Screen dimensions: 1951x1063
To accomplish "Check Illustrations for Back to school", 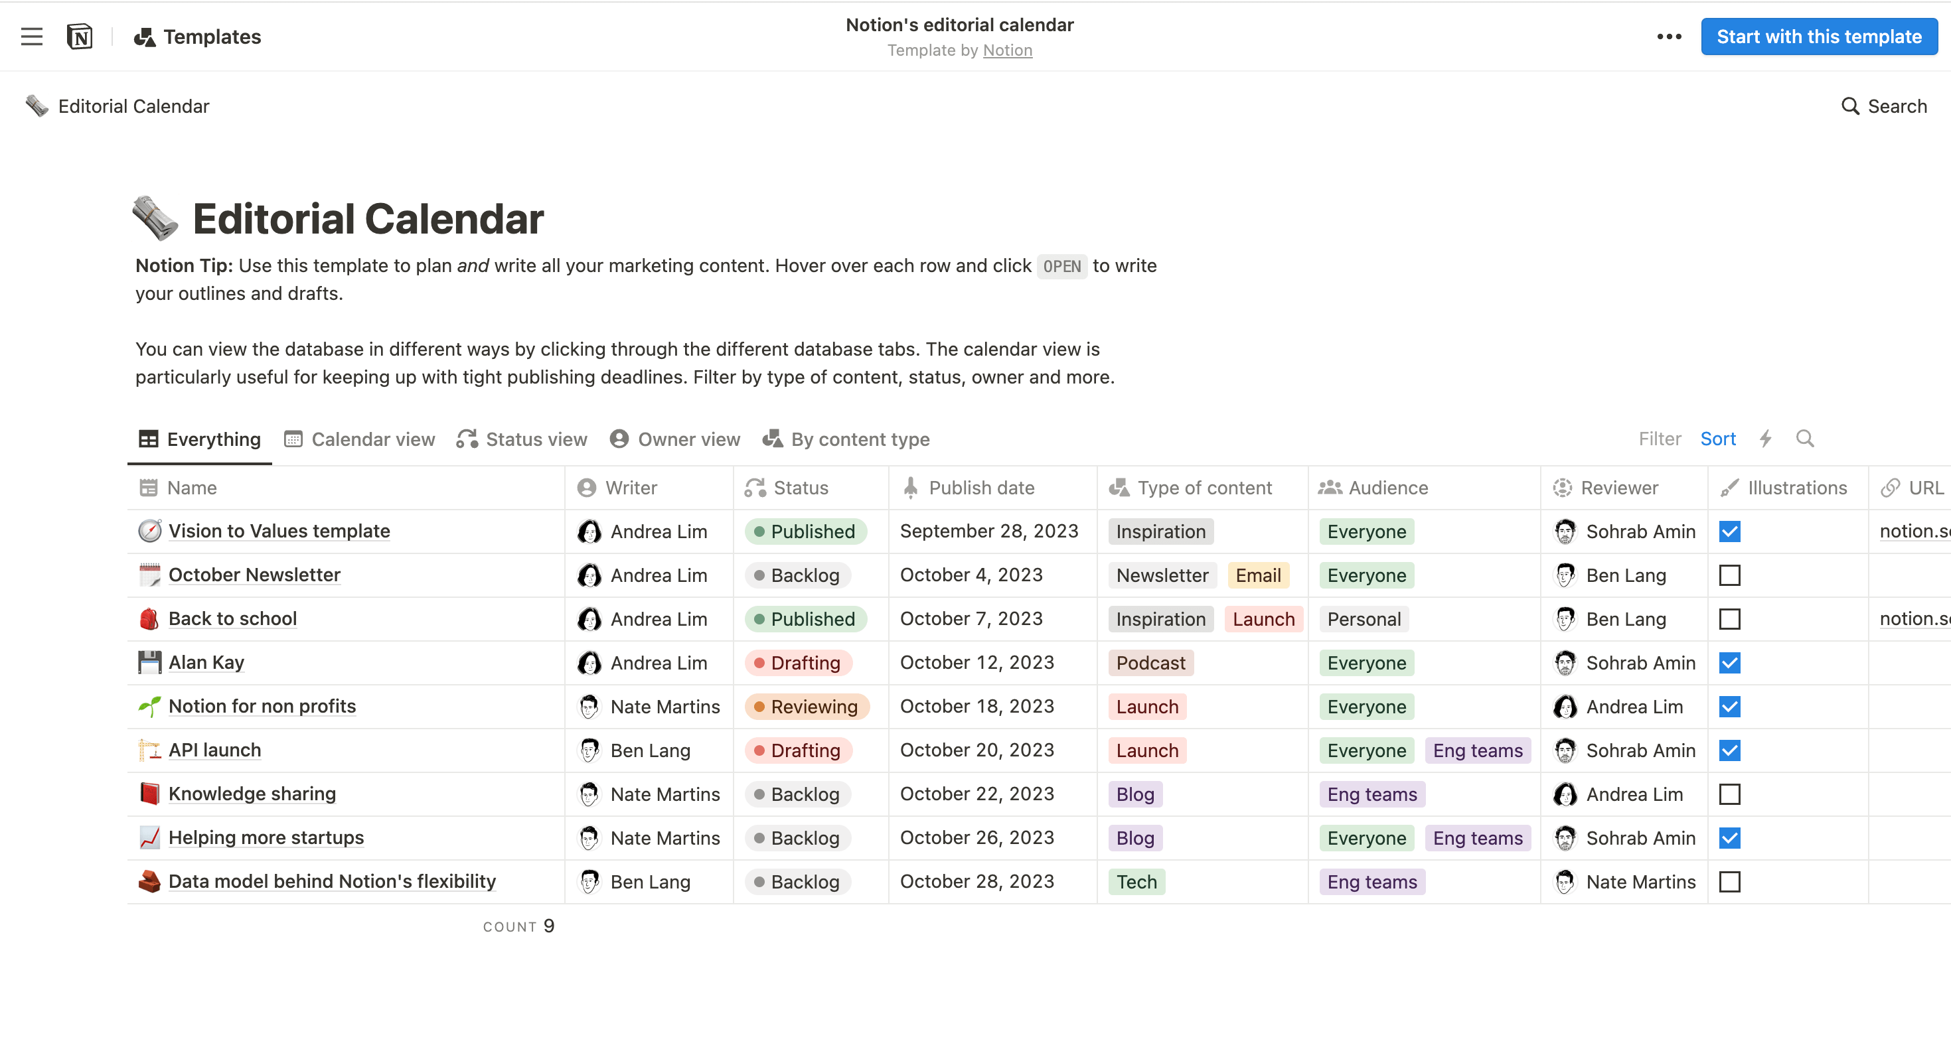I will click(x=1730, y=619).
